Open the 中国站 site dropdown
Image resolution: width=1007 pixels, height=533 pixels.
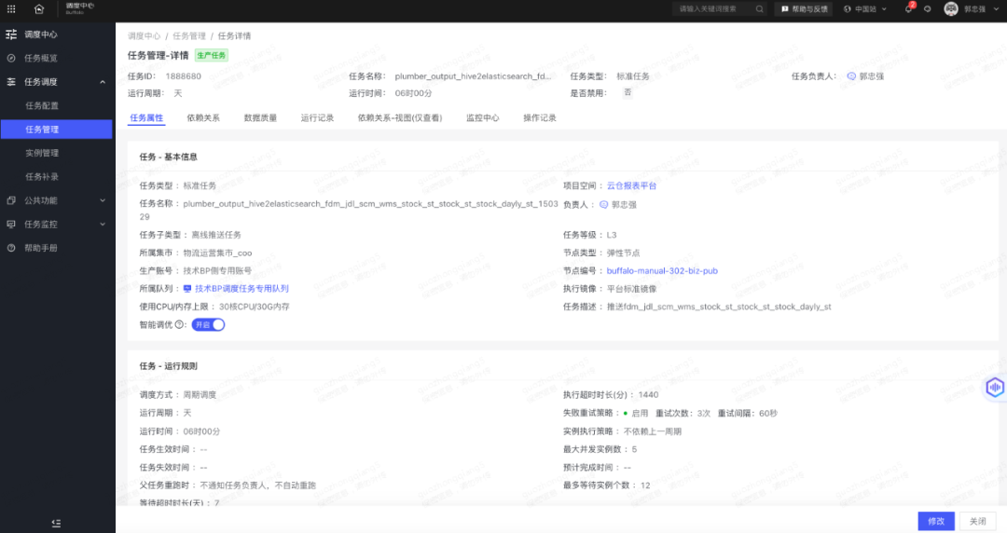[x=865, y=9]
